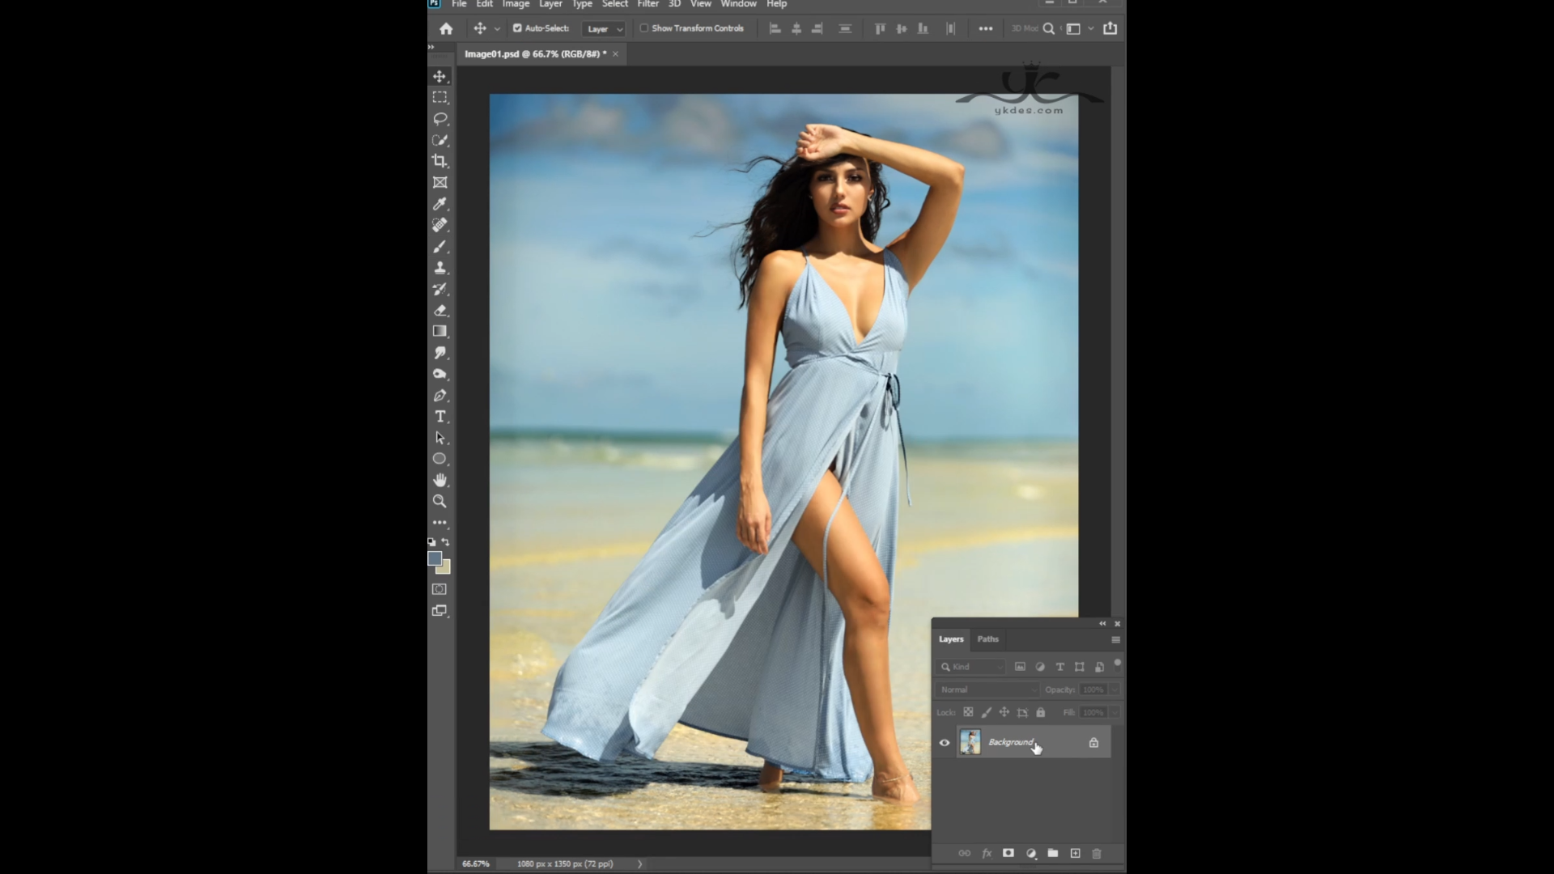Hide the Background layer visibility eye
Viewport: 1554px width, 874px height.
944,742
